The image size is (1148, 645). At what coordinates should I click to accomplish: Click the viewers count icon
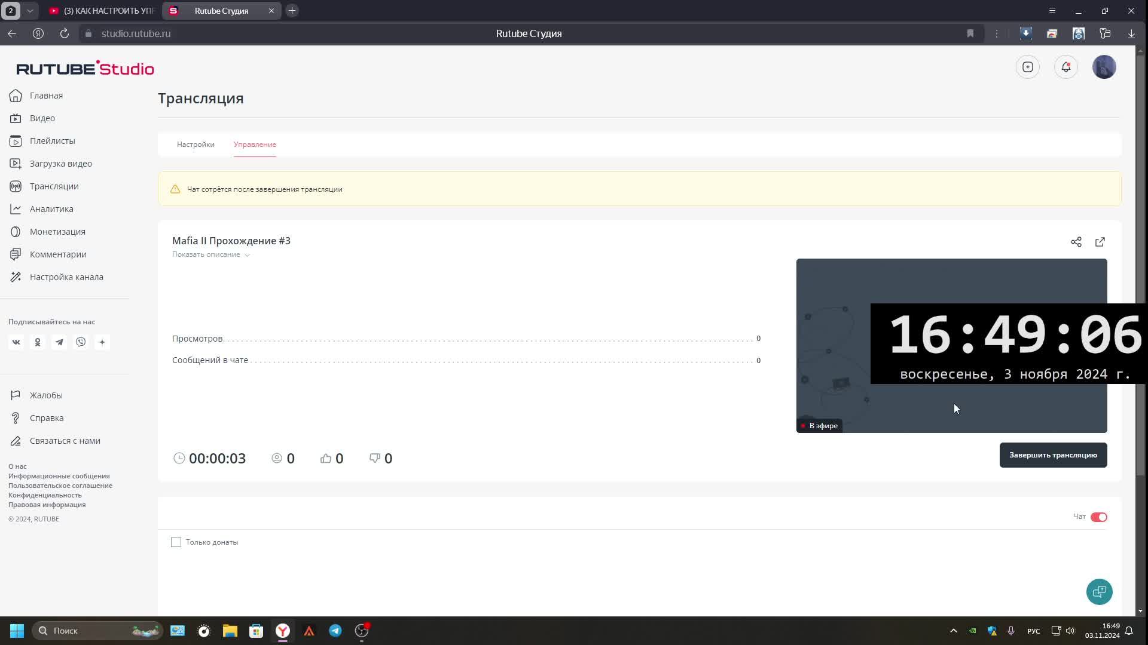pyautogui.click(x=277, y=458)
